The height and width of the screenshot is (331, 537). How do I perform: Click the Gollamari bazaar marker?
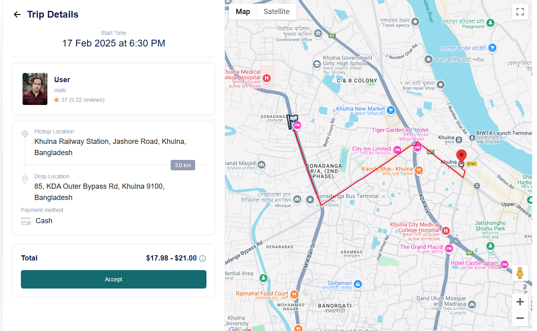coord(357,285)
